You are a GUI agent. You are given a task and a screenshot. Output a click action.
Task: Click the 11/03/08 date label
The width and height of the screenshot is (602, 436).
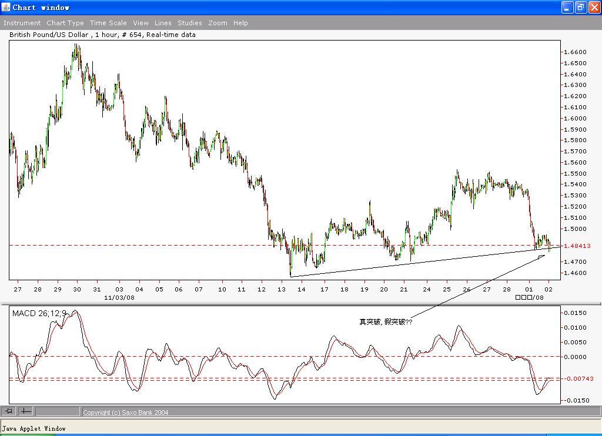pos(119,297)
